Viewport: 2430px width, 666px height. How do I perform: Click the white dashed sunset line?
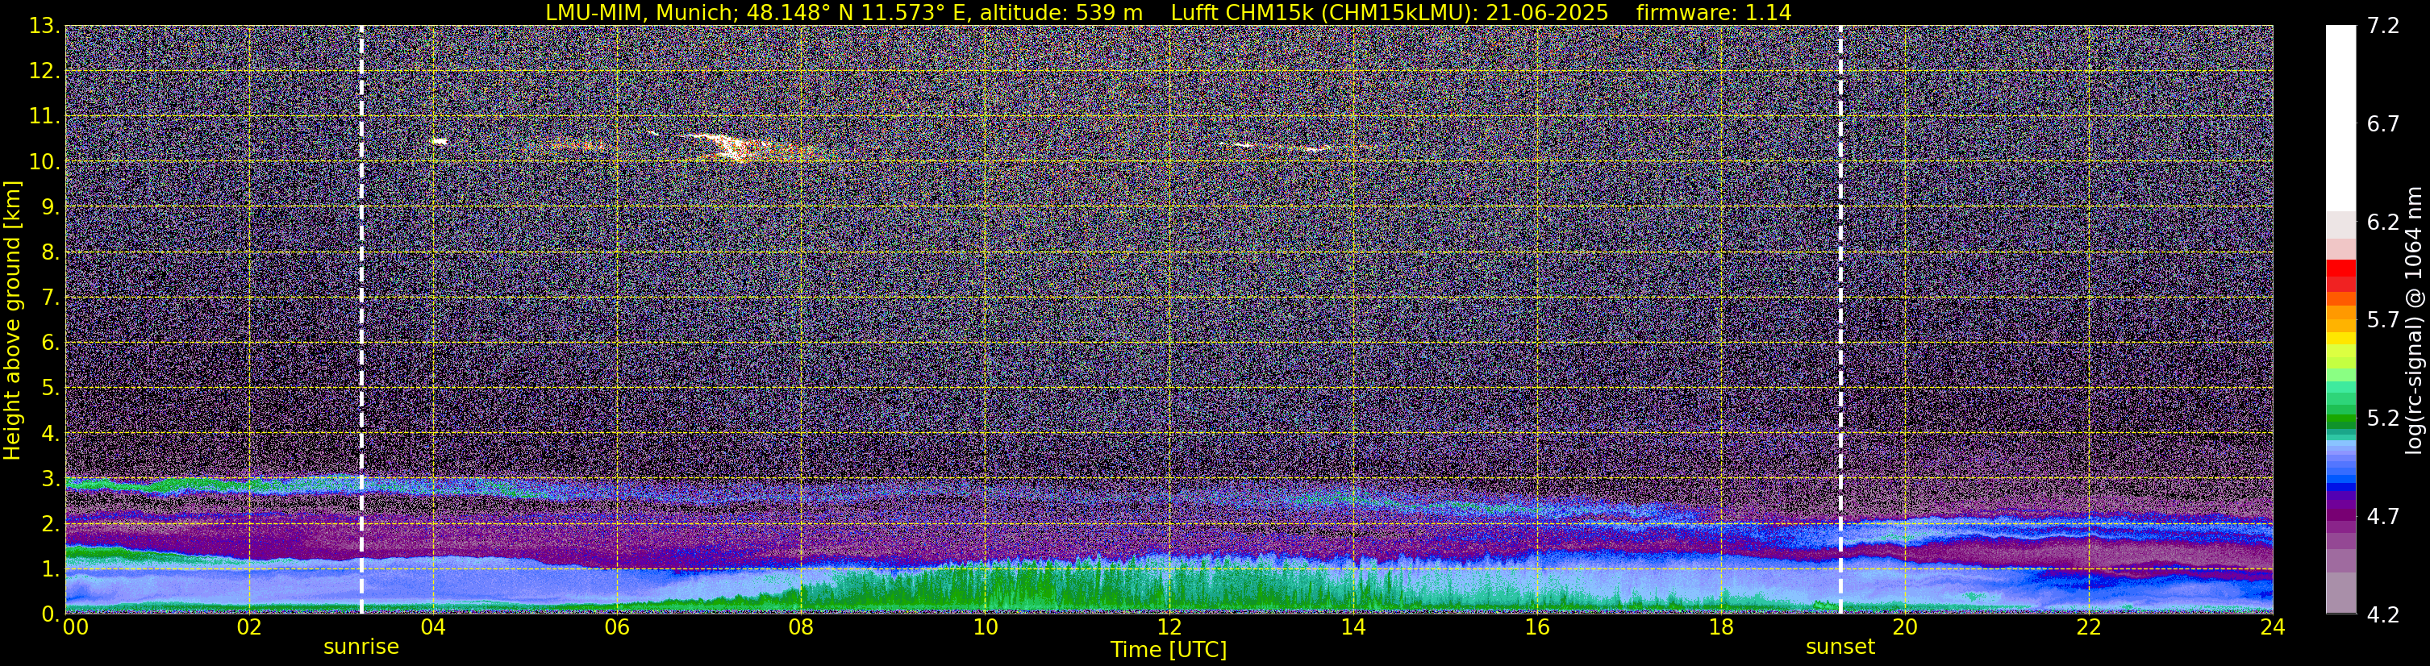(x=1840, y=318)
